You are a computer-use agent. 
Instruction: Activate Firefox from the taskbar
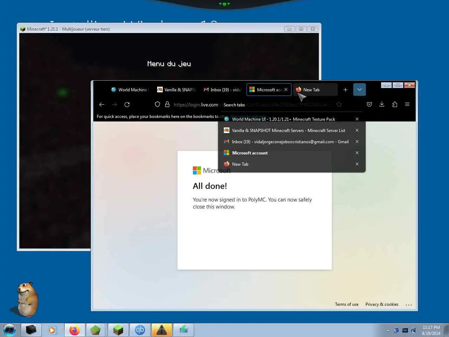[74, 330]
